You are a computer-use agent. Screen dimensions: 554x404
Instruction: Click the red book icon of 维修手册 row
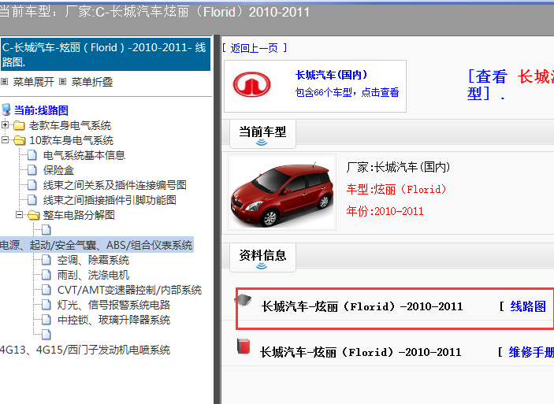point(244,346)
